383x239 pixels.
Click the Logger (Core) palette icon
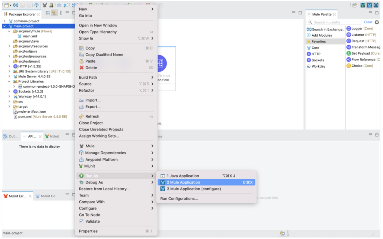coord(349,29)
